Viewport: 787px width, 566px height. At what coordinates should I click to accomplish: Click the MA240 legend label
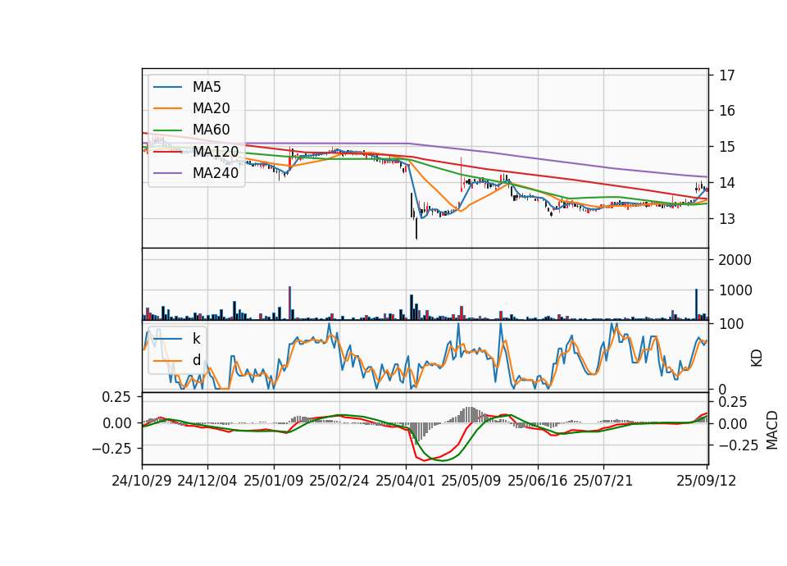click(216, 173)
